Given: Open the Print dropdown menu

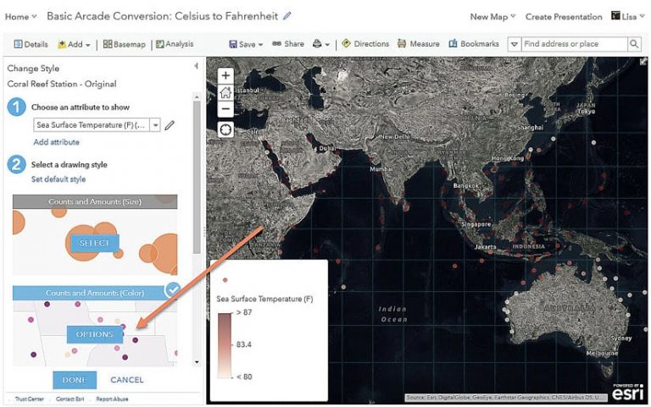Looking at the screenshot, I should (x=320, y=44).
